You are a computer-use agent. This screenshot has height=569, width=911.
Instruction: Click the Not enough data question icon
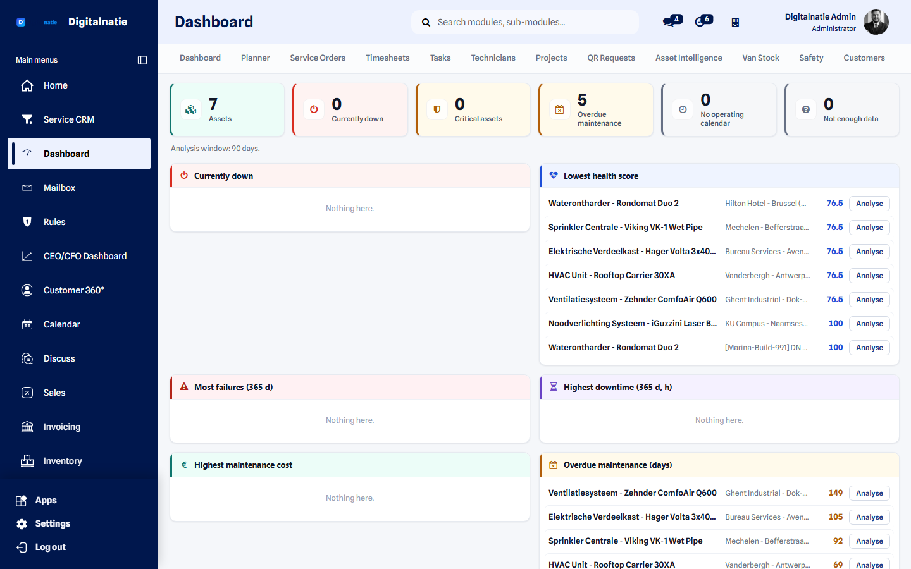click(805, 109)
